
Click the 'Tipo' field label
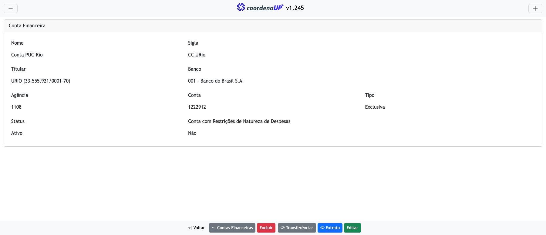(x=370, y=95)
